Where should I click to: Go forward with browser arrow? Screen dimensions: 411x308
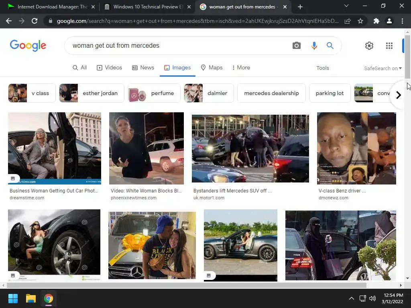22,21
